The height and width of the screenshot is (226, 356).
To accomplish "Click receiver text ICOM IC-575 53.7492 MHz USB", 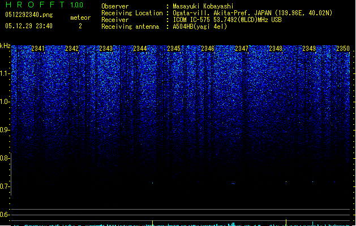I will coord(228,20).
